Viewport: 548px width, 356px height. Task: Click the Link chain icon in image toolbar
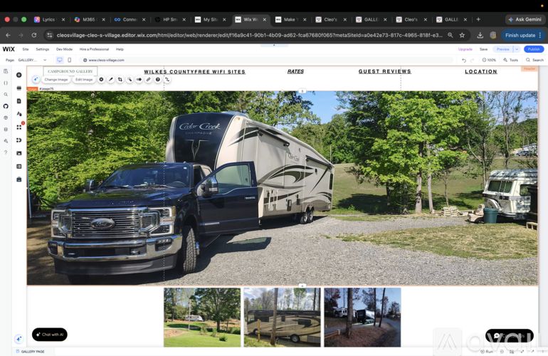tap(149, 79)
